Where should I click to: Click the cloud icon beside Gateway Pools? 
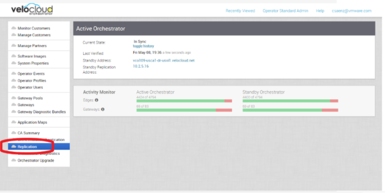[x=14, y=98]
